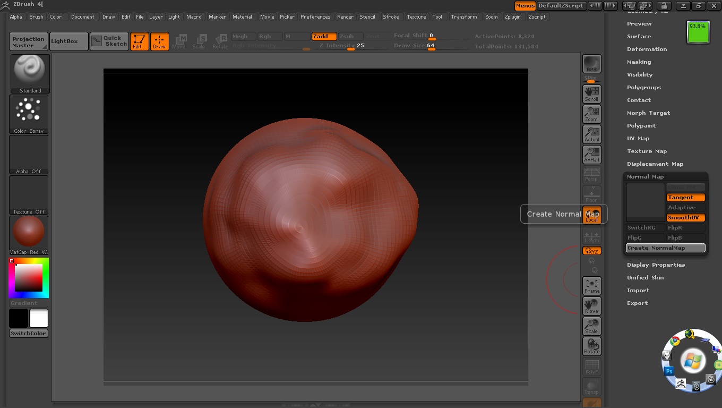Toggle Edit mode button
The width and height of the screenshot is (722, 408).
pyautogui.click(x=139, y=41)
